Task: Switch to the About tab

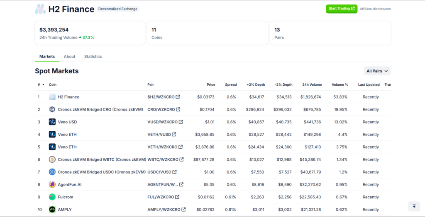Action: coord(70,57)
